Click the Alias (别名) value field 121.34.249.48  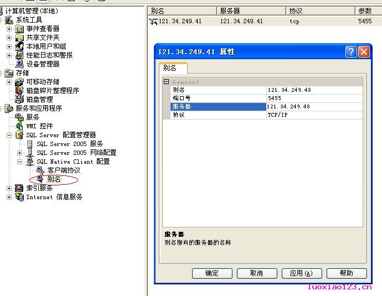(314, 90)
